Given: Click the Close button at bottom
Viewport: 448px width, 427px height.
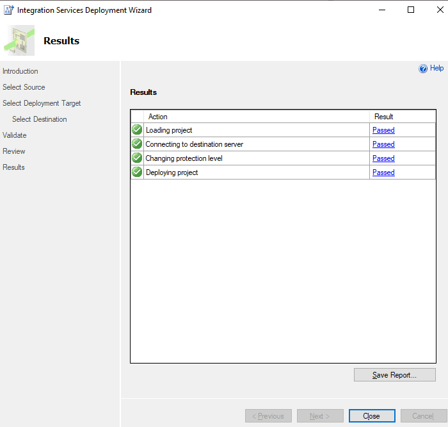Looking at the screenshot, I should [x=372, y=416].
